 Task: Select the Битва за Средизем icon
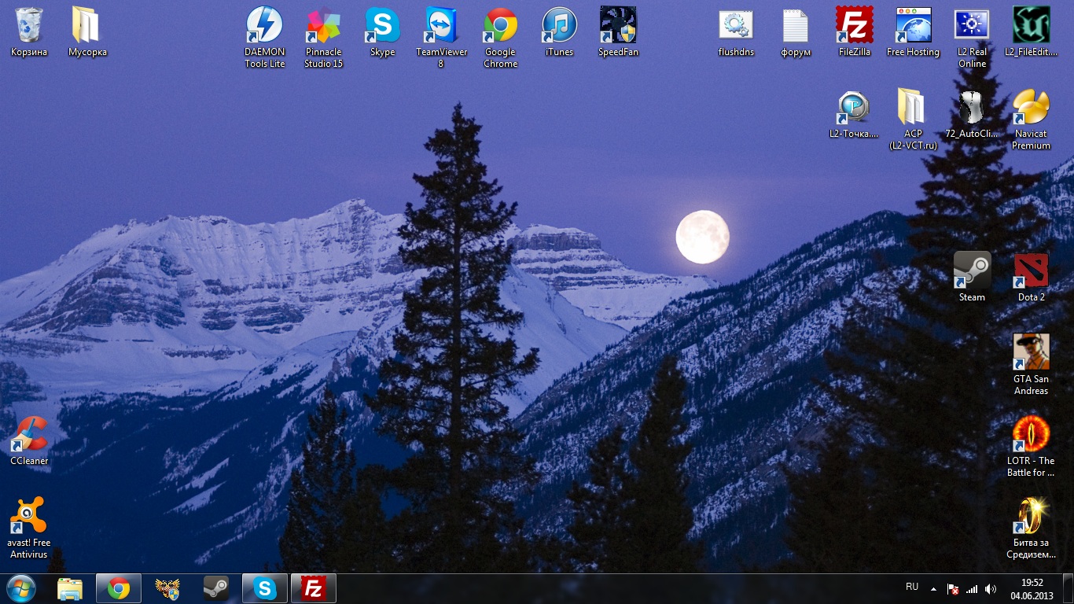coord(1032,528)
